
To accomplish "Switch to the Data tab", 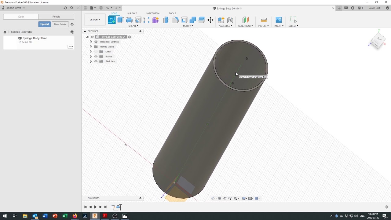I will coord(21,16).
